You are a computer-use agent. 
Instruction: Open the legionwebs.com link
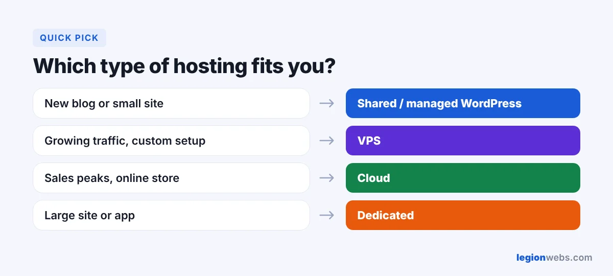click(554, 258)
